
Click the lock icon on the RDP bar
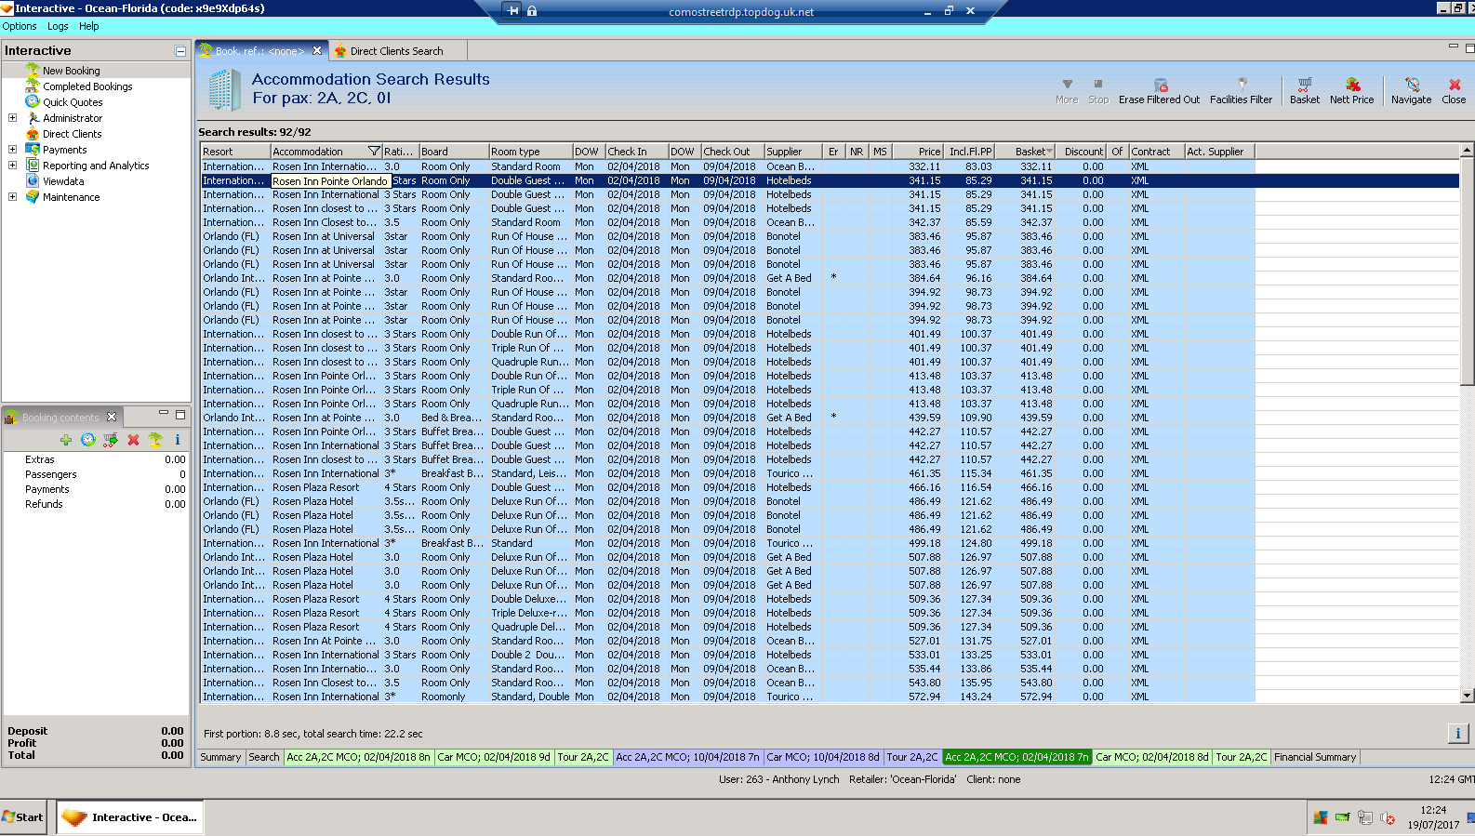[532, 11]
